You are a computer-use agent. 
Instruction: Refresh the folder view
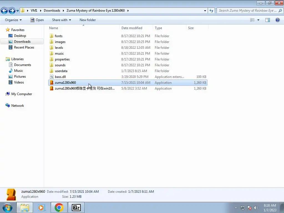point(211,11)
